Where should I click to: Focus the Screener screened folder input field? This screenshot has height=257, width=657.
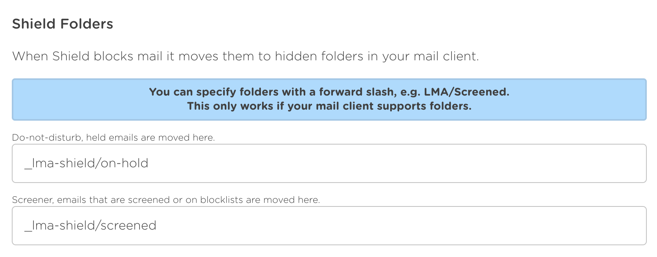pyautogui.click(x=329, y=226)
